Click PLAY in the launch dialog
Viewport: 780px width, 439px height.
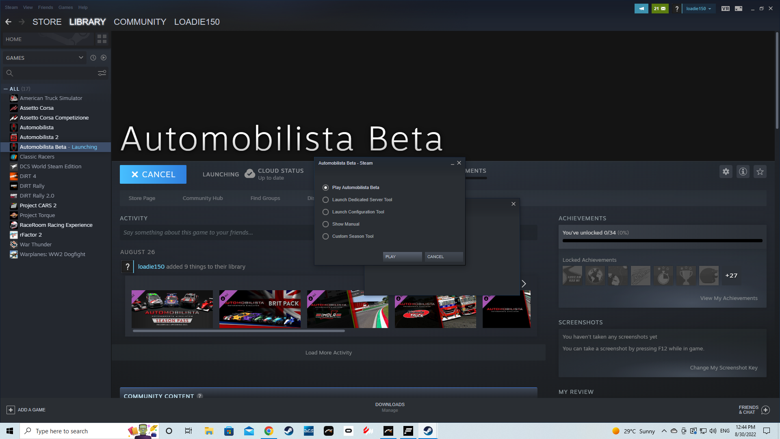[x=402, y=256]
